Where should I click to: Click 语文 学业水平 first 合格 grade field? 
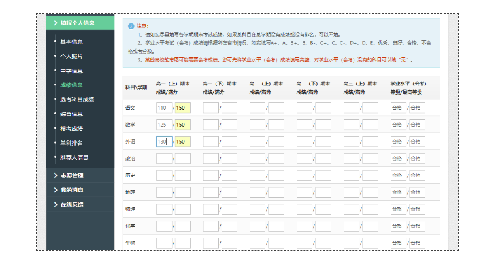[397, 108]
